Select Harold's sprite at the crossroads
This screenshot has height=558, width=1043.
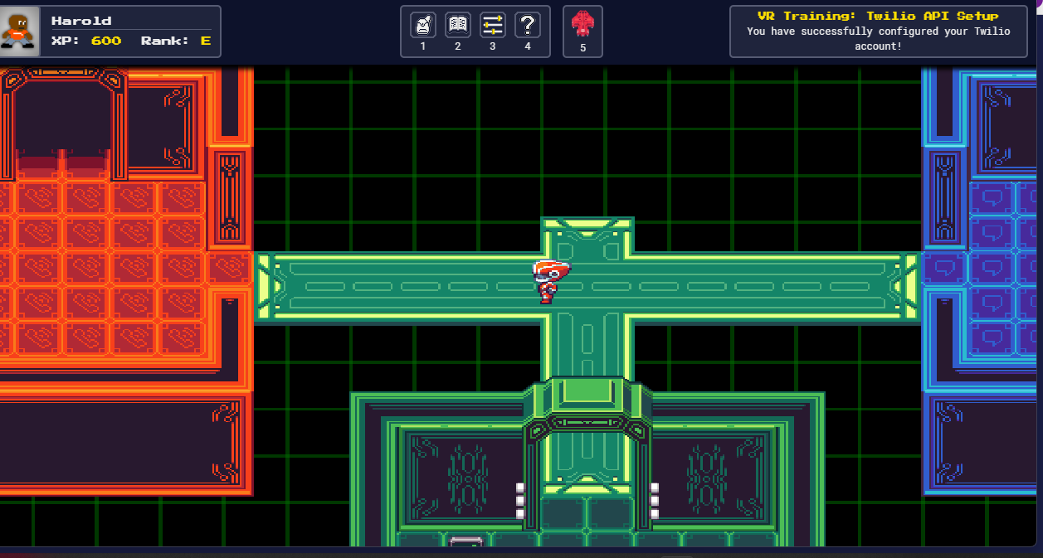(550, 279)
